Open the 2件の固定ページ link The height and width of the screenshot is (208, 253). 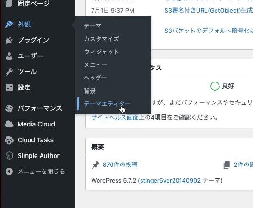243,165
